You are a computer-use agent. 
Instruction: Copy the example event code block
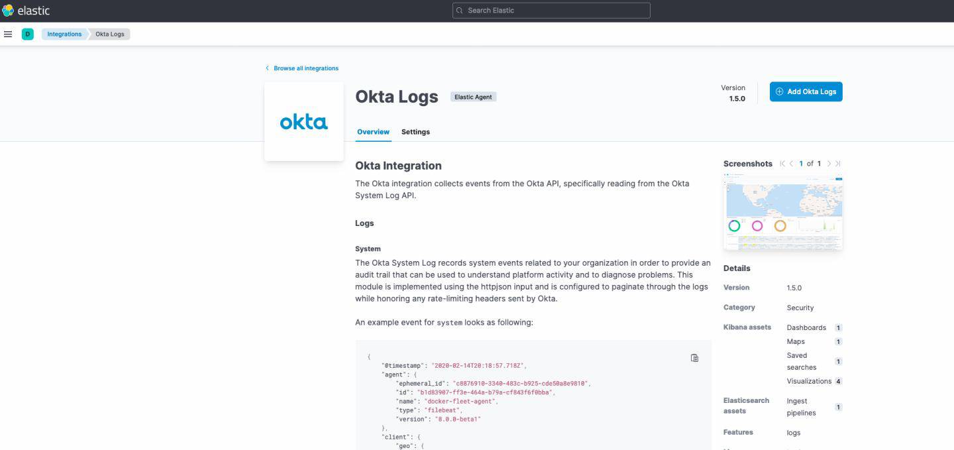(x=694, y=358)
